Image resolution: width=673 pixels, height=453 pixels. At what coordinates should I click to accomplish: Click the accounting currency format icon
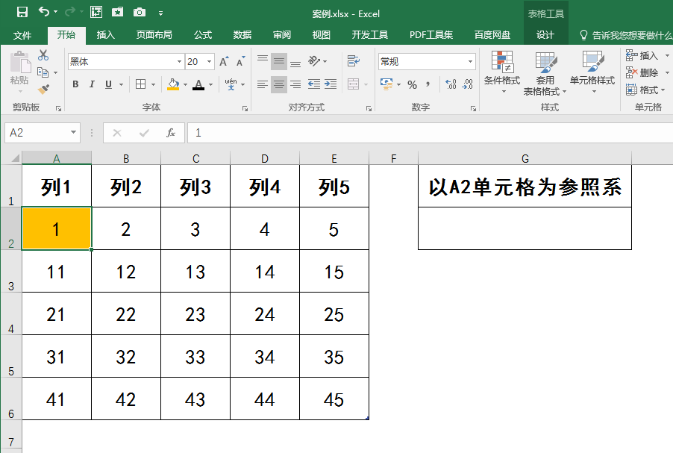coord(386,84)
